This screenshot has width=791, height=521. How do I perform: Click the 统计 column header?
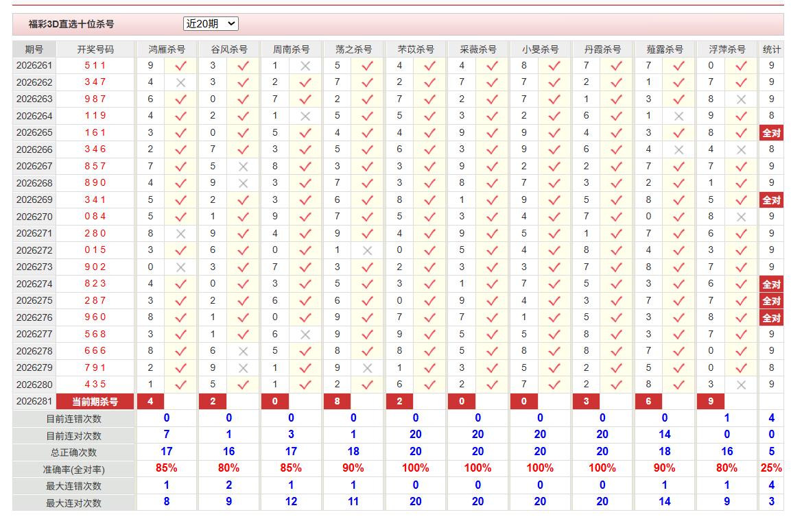[x=771, y=49]
